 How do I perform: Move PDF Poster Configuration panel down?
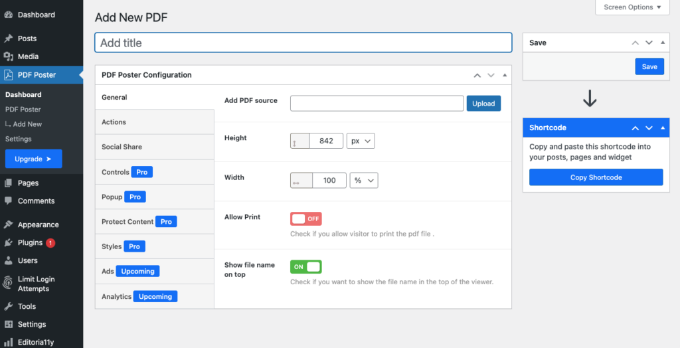[491, 75]
